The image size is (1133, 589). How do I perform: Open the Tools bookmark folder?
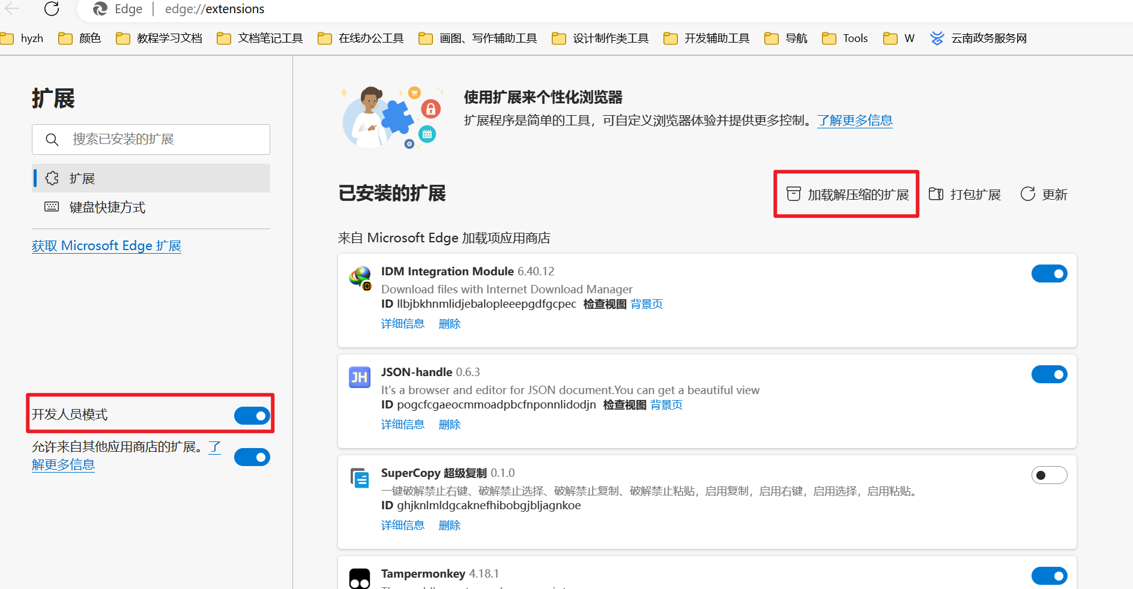pos(845,38)
